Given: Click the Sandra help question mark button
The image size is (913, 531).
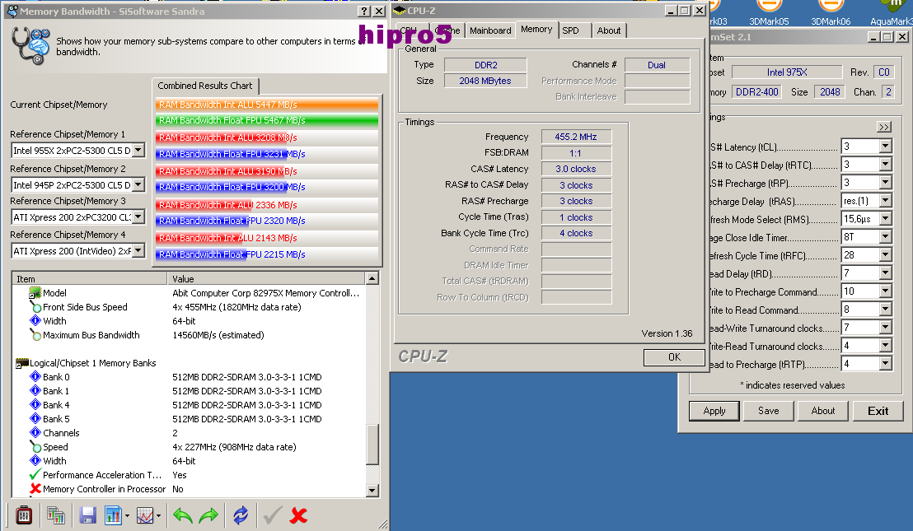Looking at the screenshot, I should 364,11.
